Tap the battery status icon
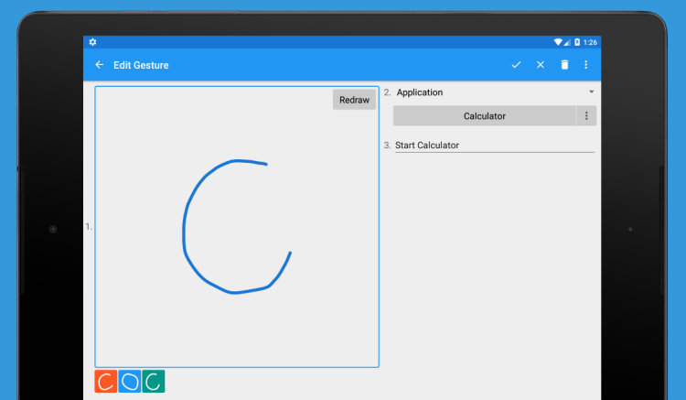This screenshot has width=686, height=400. (x=577, y=42)
